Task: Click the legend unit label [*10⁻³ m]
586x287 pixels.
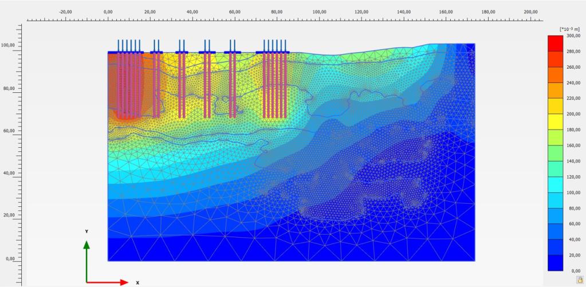Action: click(569, 29)
